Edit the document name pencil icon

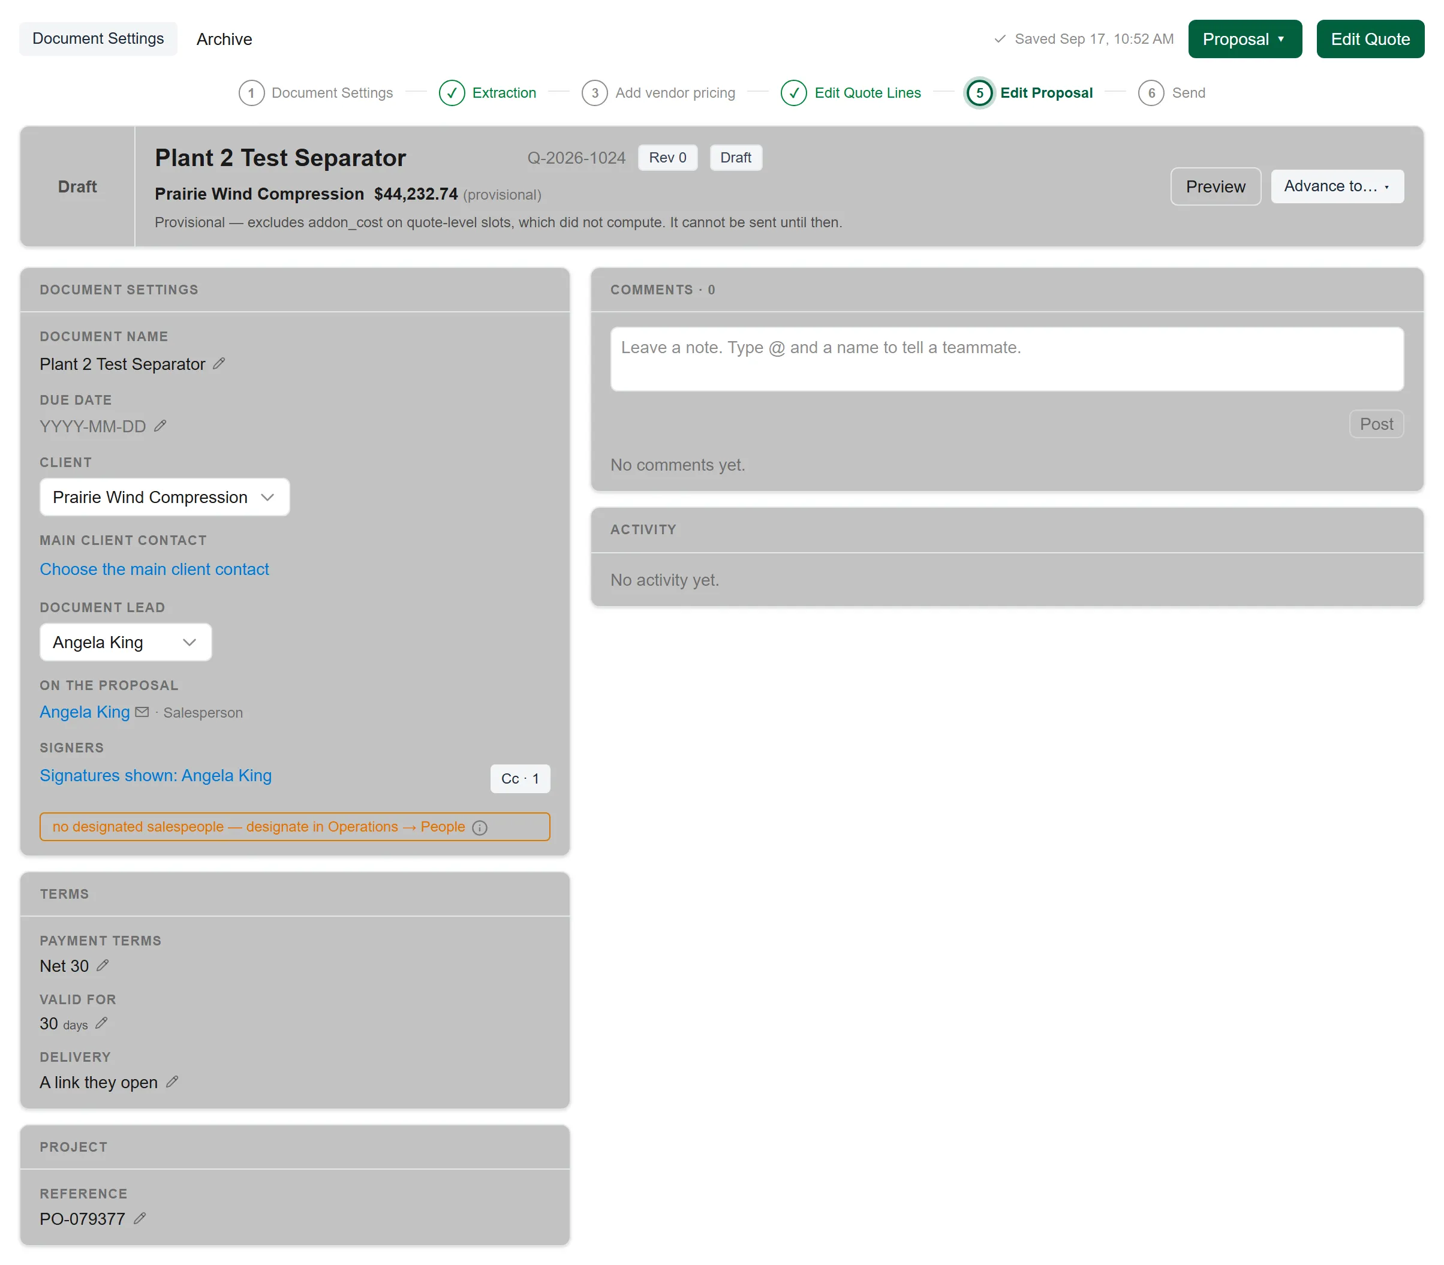[219, 363]
